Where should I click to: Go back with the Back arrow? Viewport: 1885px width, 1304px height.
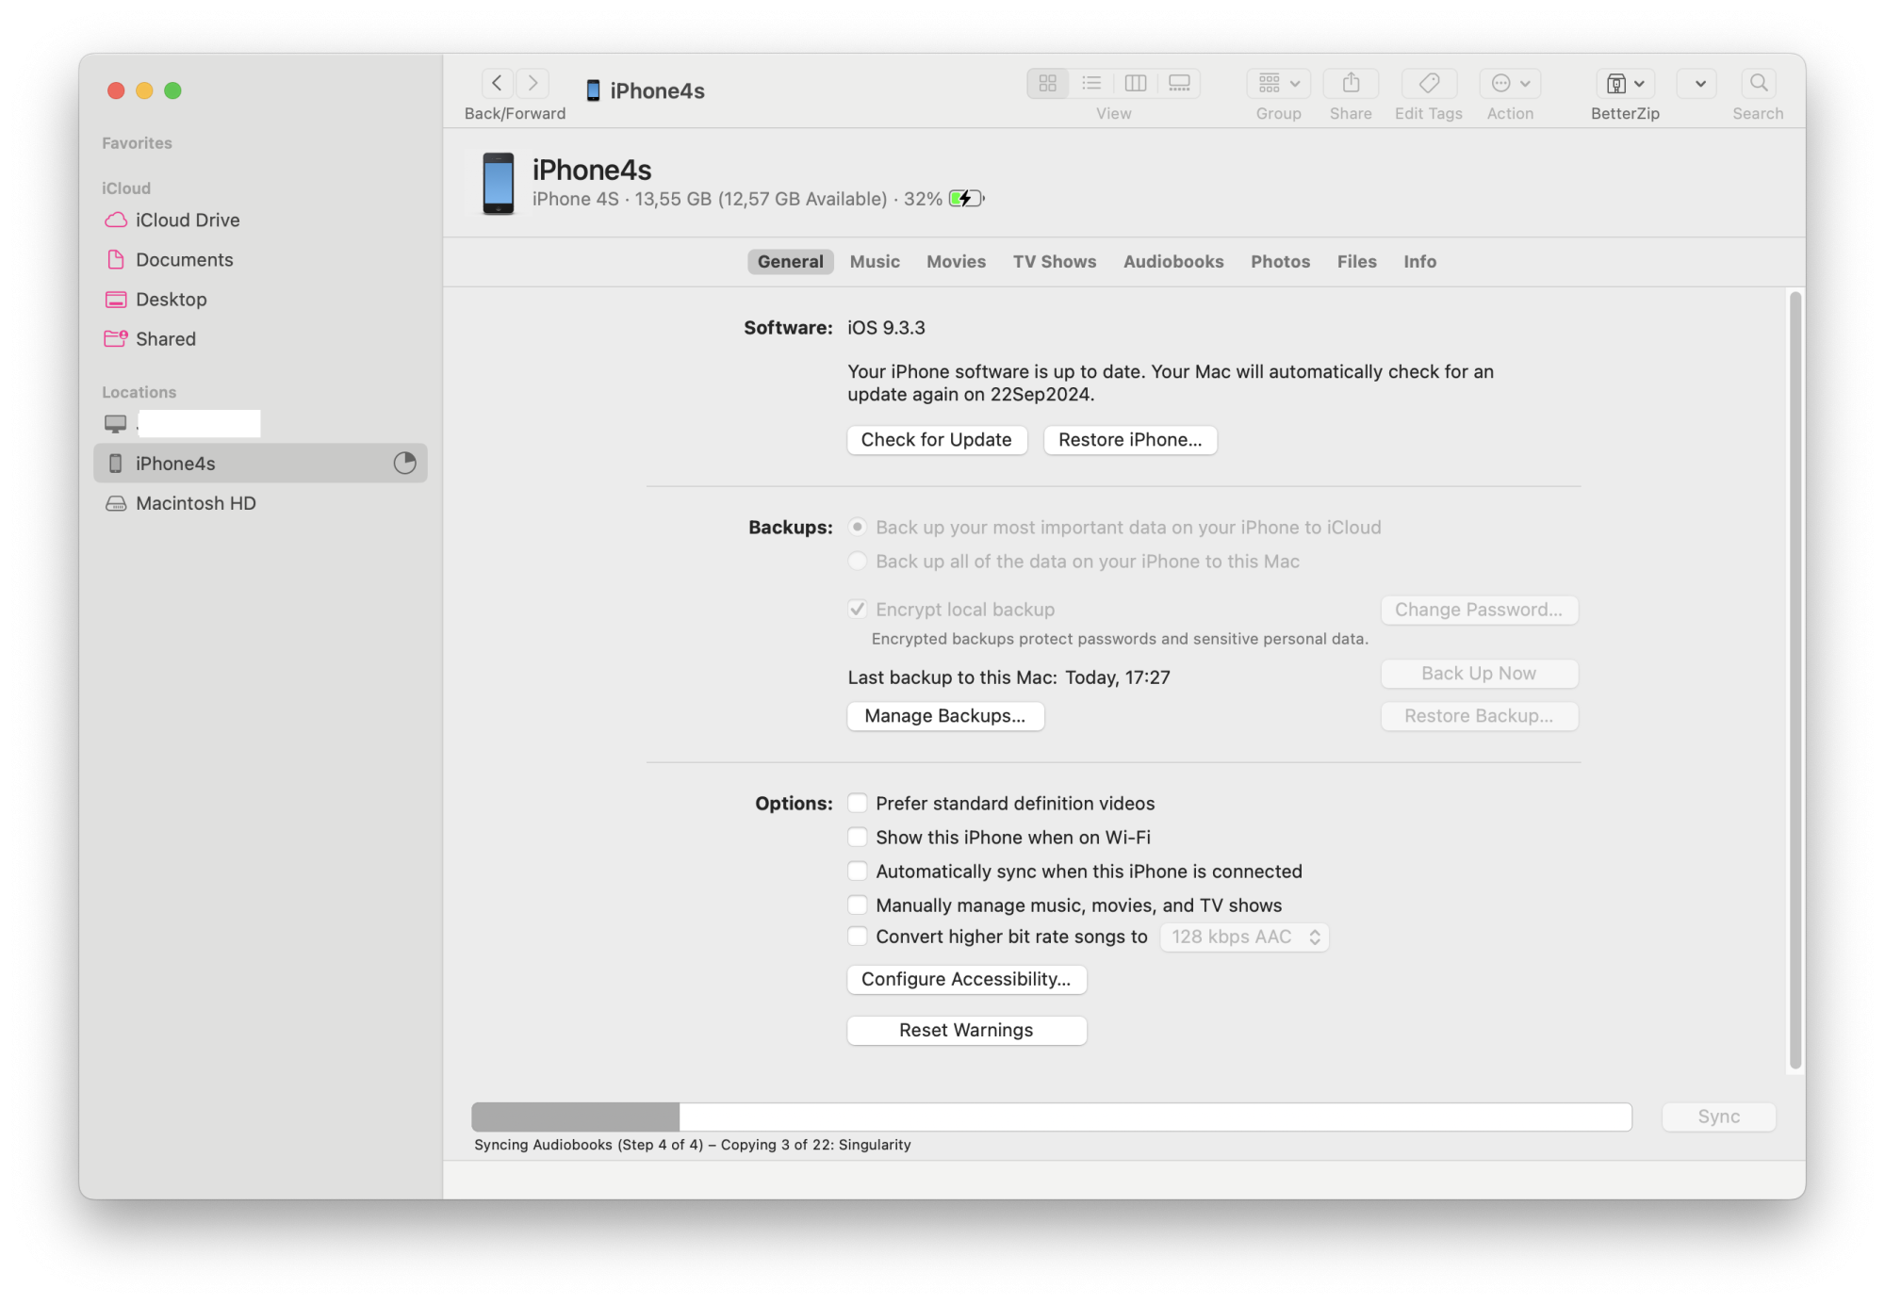coord(497,83)
